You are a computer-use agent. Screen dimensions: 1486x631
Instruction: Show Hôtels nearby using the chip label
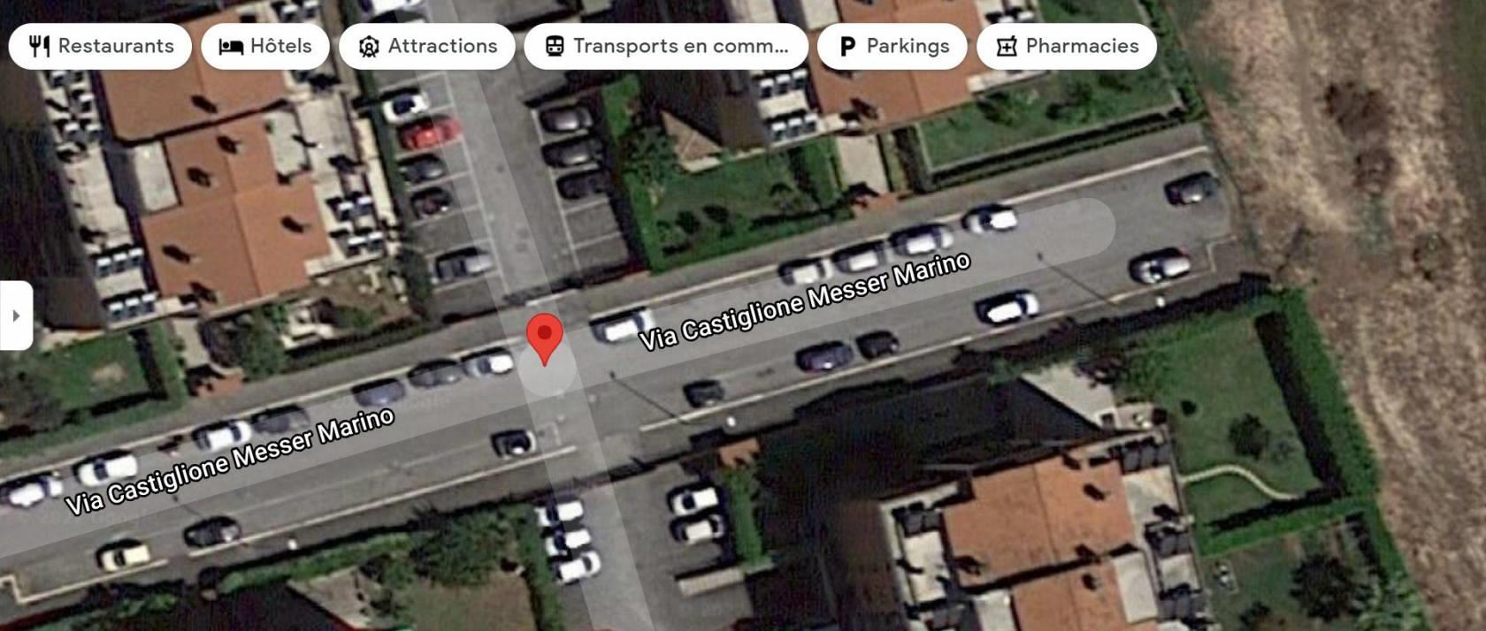(x=281, y=46)
